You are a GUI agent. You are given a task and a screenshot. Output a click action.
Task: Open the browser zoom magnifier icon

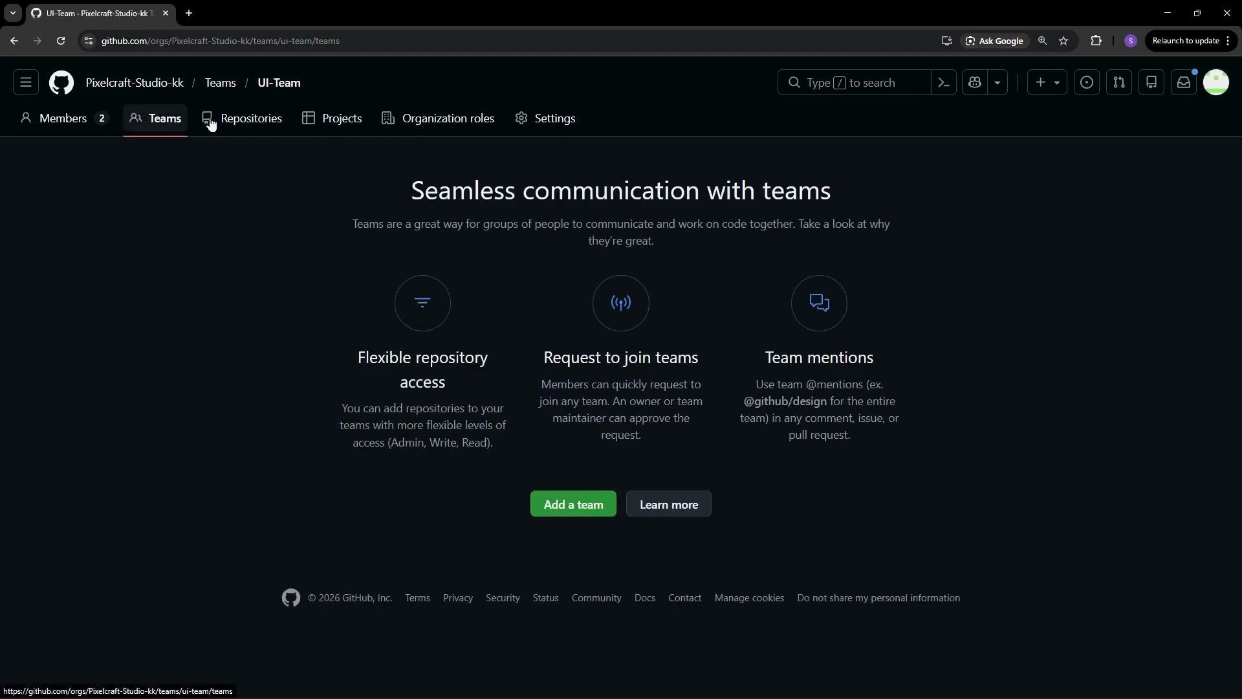1042,41
